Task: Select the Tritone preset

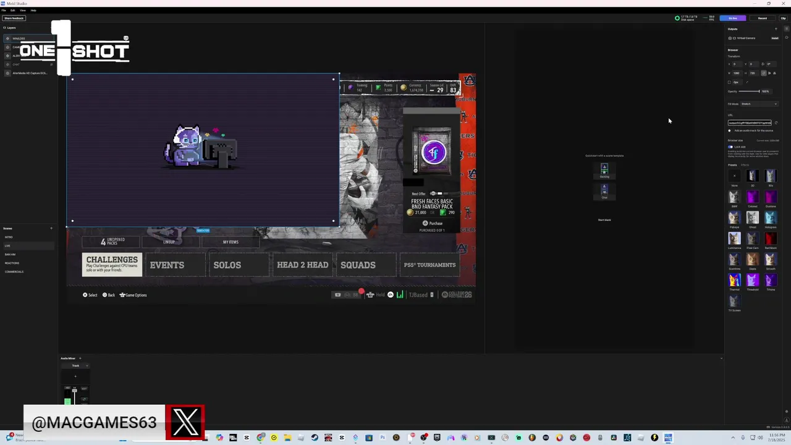Action: pos(771,281)
